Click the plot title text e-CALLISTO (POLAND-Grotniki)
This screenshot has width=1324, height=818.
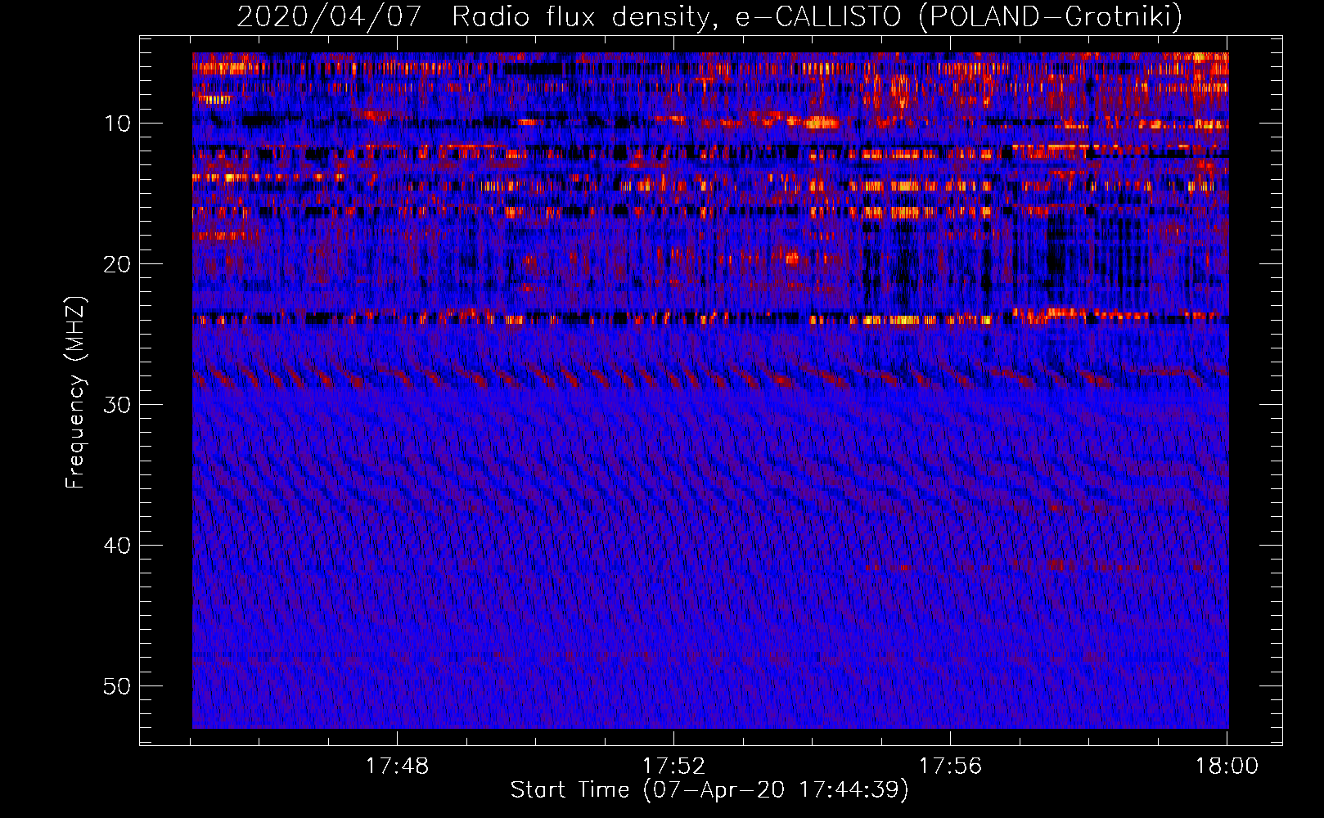(958, 16)
